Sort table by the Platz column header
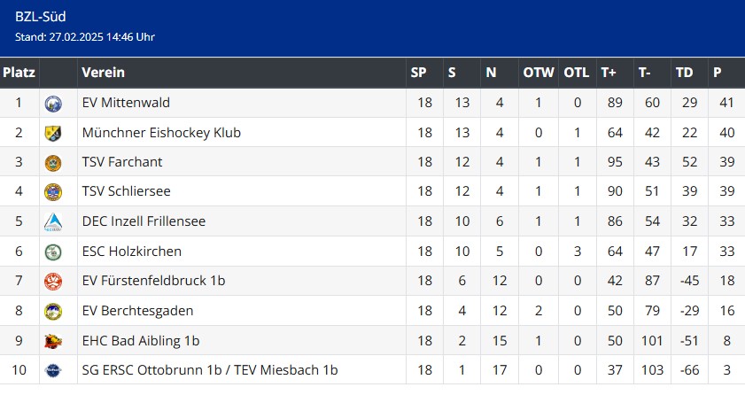Image resolution: width=745 pixels, height=395 pixels. [19, 72]
